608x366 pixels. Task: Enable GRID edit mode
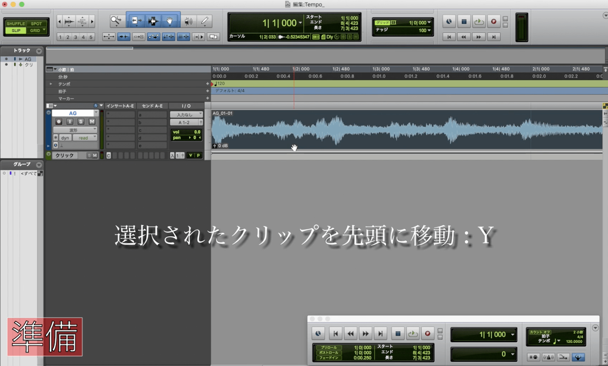(36, 30)
